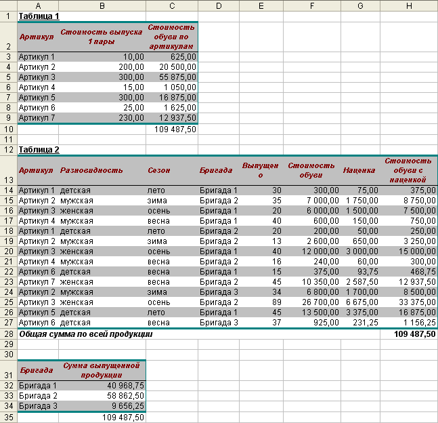Select column F header

[312, 5]
